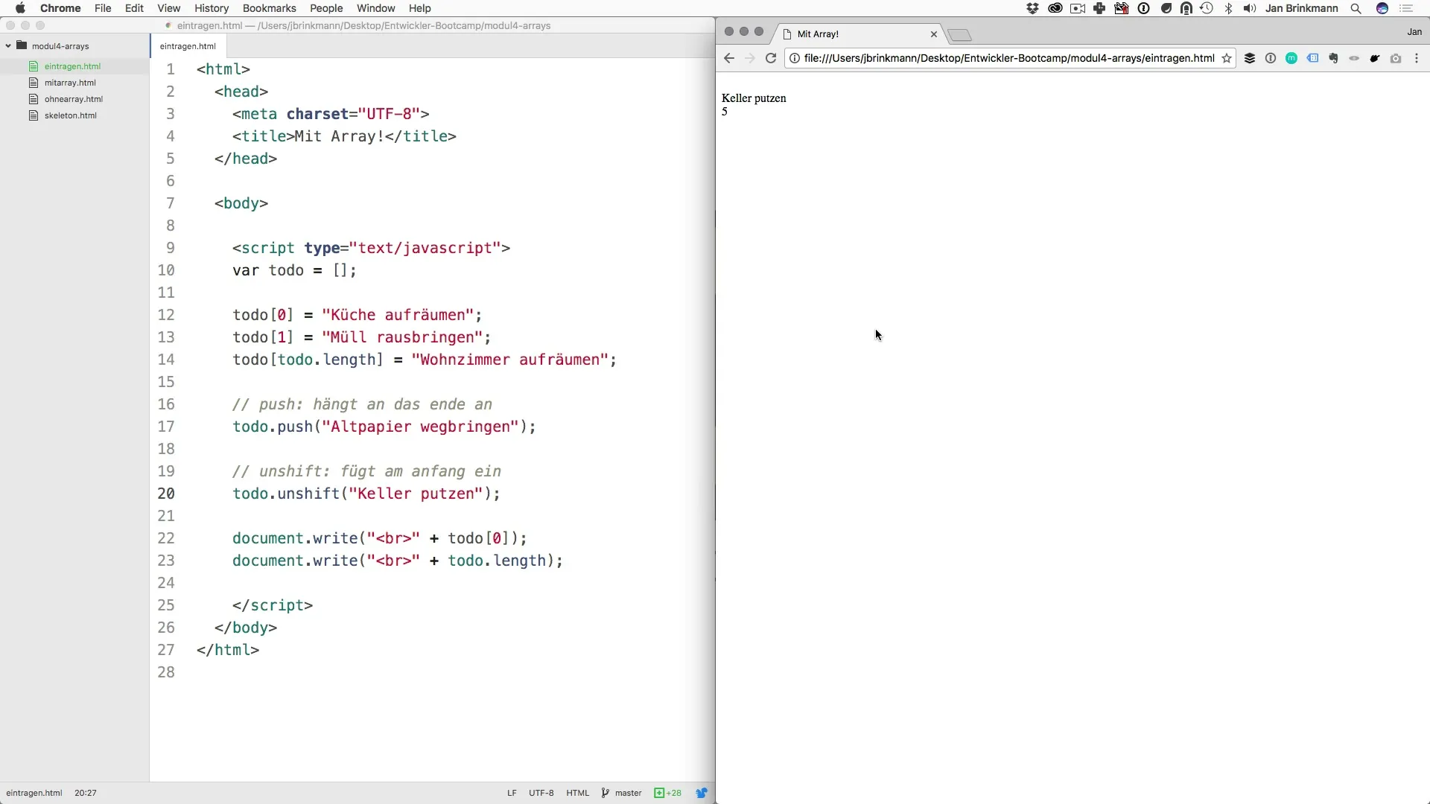This screenshot has width=1430, height=804.
Task: Bookmark this page with the star
Action: (x=1226, y=58)
